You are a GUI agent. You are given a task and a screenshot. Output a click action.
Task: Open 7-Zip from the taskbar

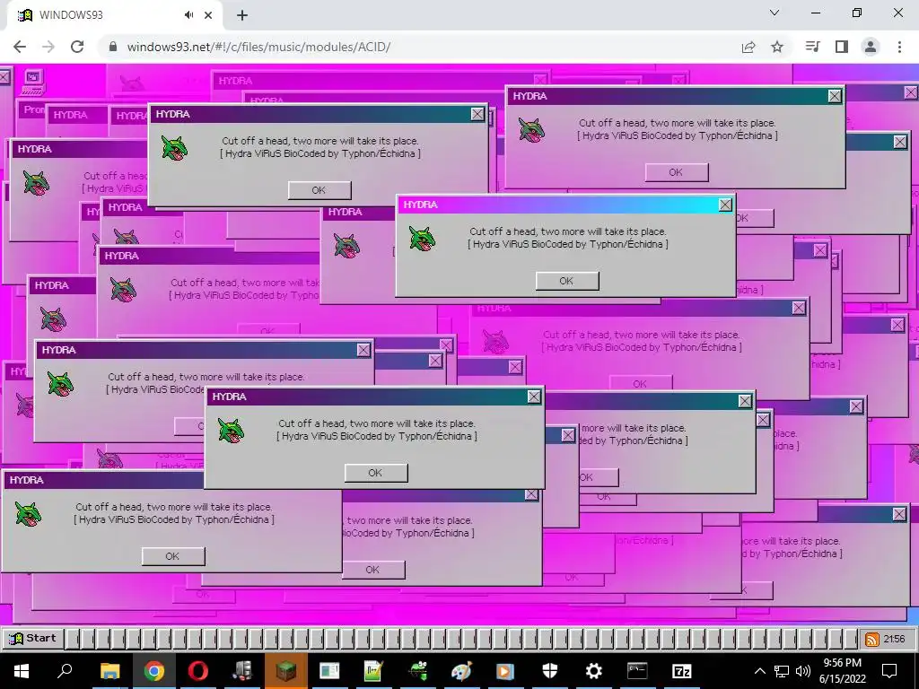[682, 671]
